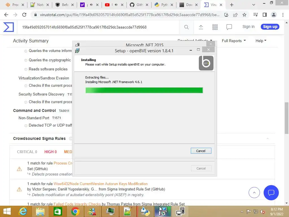Click info icon beside Crowdsourced Sigma Rules
This screenshot has width=289, height=217.
pyautogui.click(x=70, y=138)
